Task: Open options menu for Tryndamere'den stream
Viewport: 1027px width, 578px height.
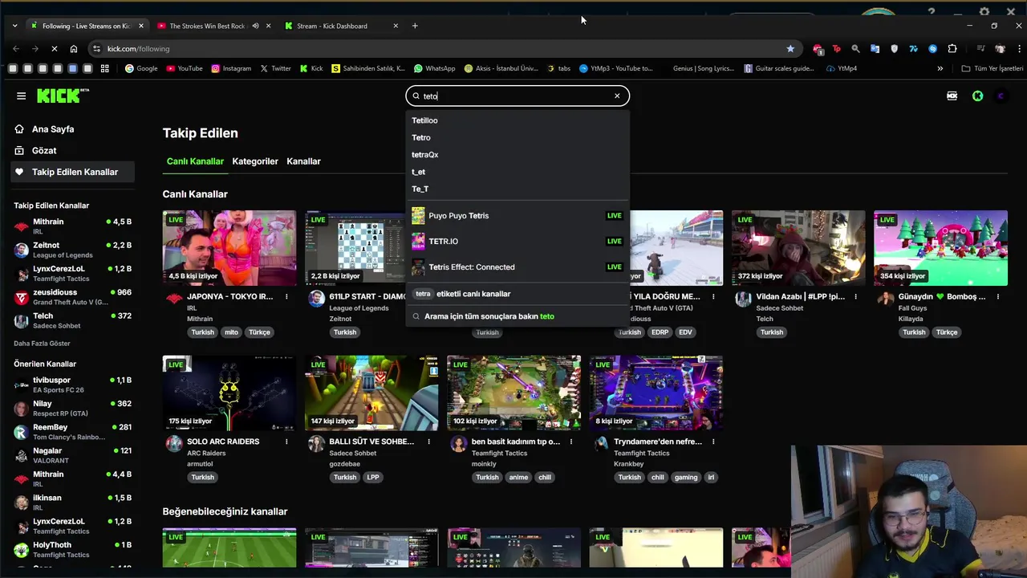Action: click(713, 442)
